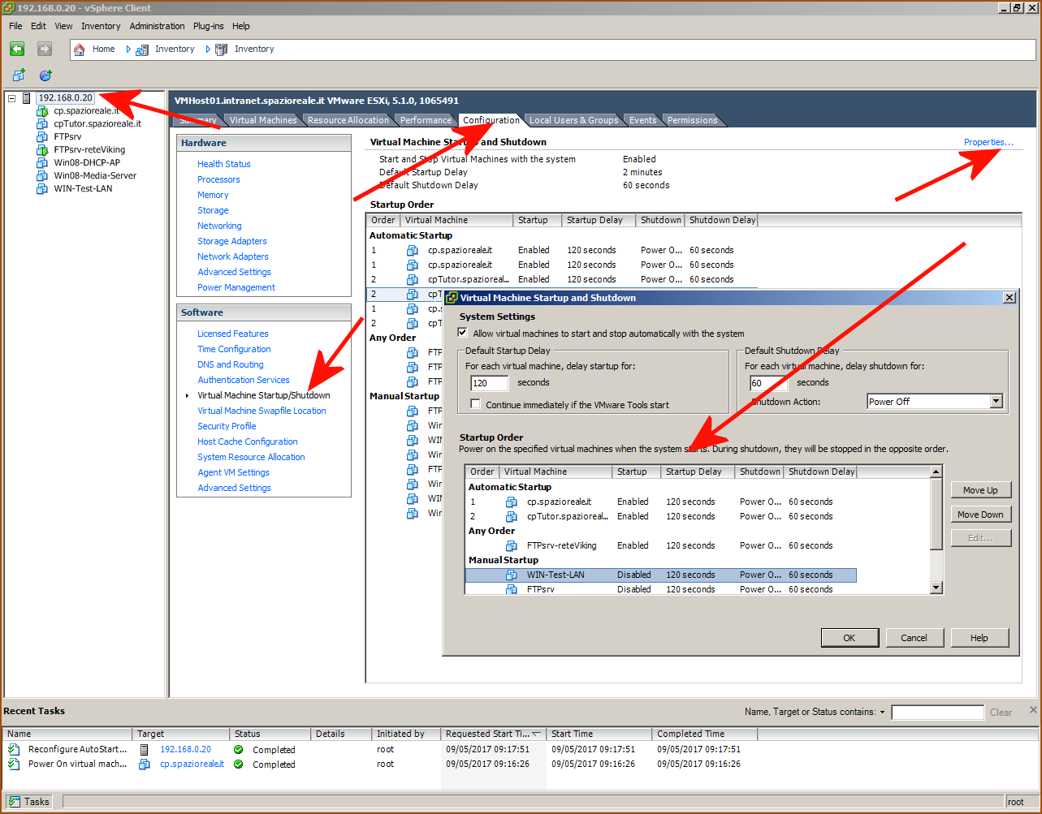The image size is (1042, 814).
Task: Click OK in the Startup and Shutdown dialog
Action: tap(850, 638)
